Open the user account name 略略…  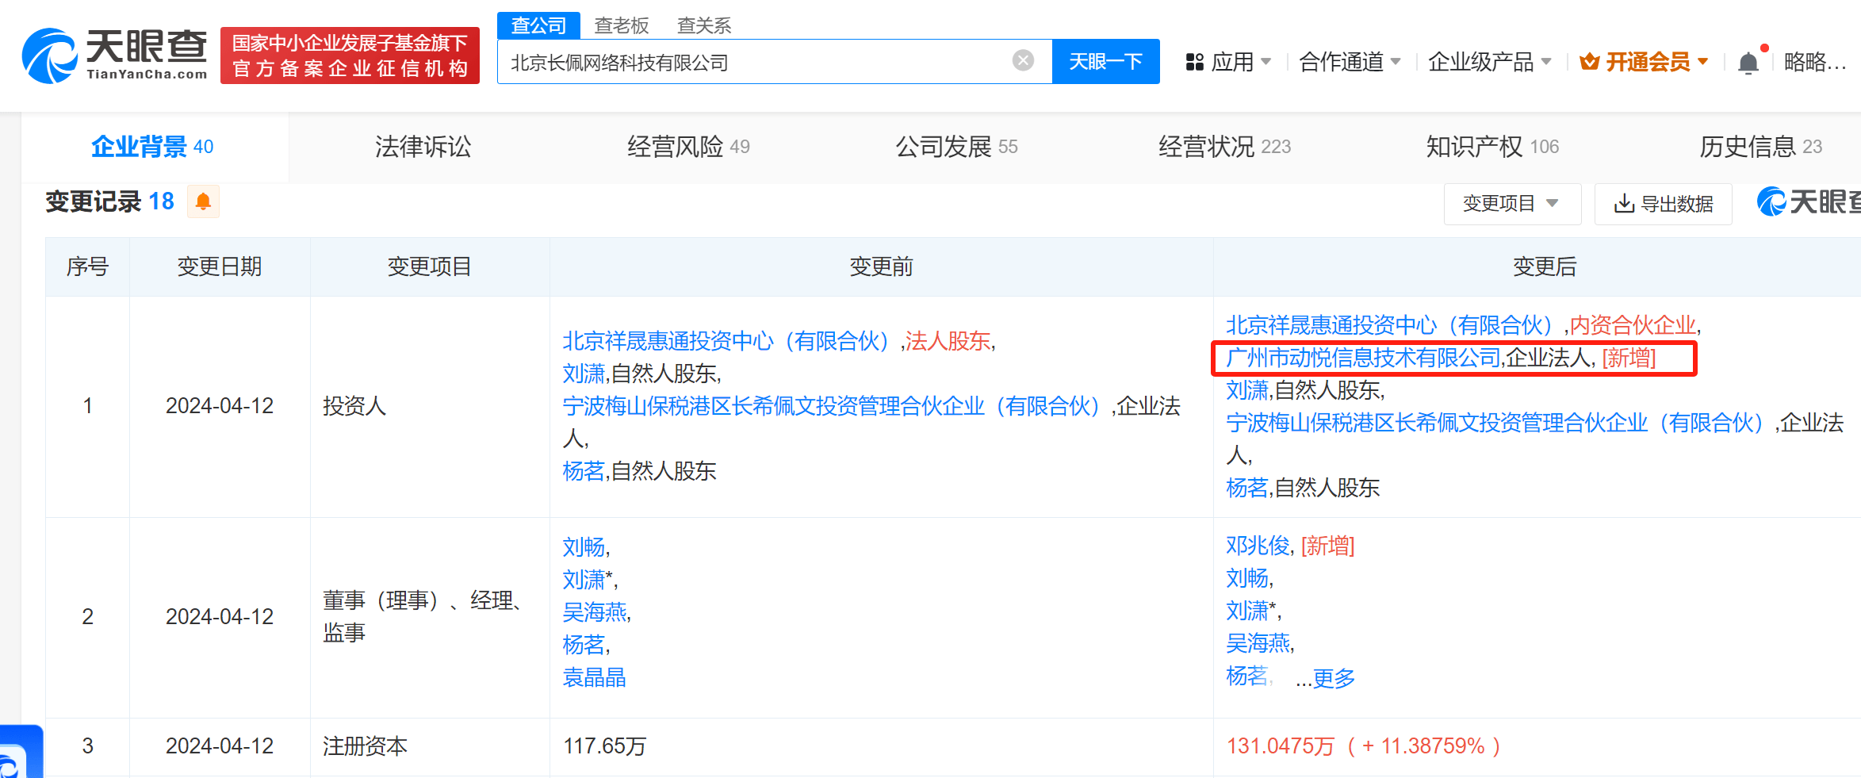click(x=1814, y=62)
